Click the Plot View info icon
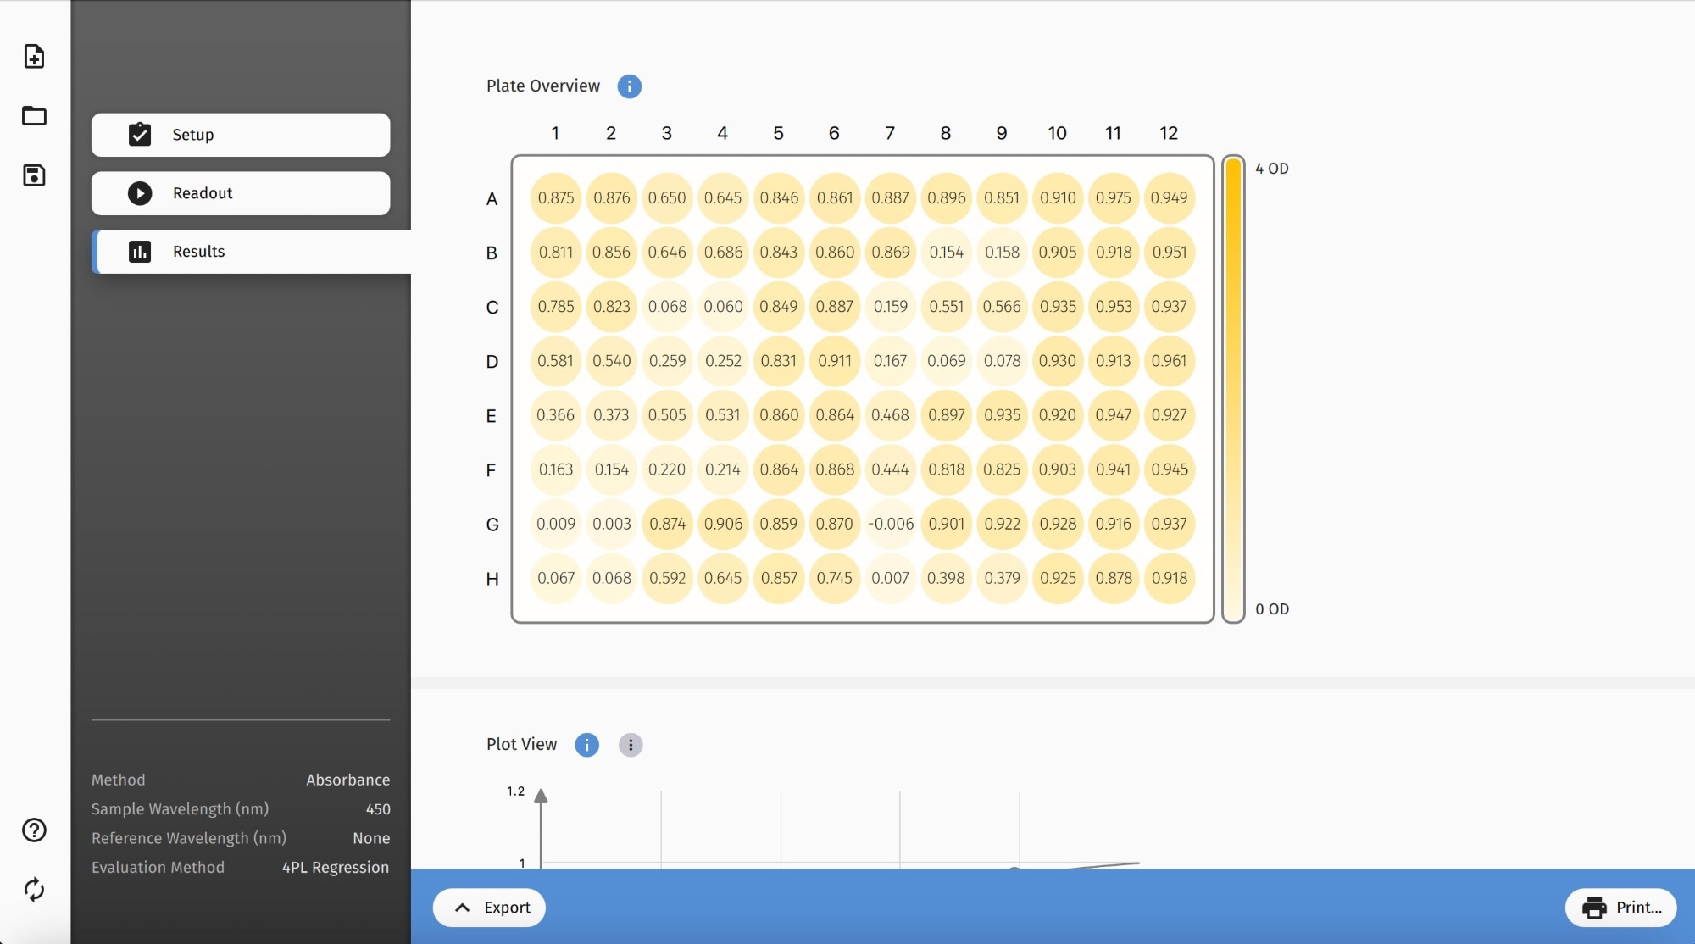Screen dimensions: 1695x944 (586, 745)
